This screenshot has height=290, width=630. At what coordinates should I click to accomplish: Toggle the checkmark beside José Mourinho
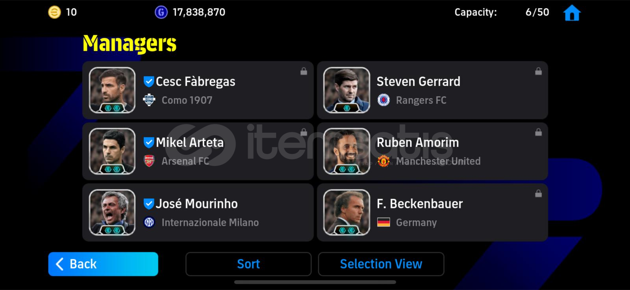(148, 204)
